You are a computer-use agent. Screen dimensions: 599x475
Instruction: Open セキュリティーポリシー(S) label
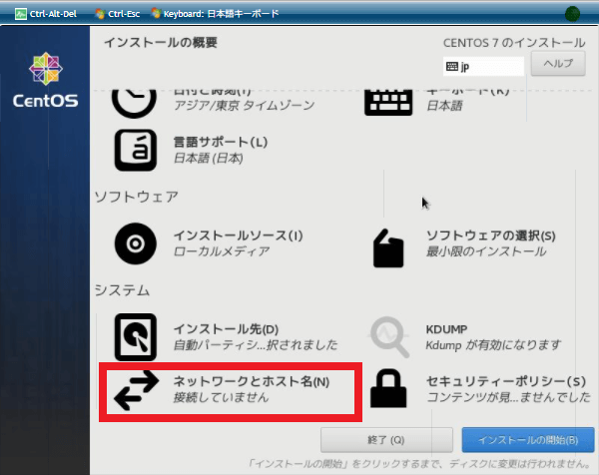(x=506, y=381)
